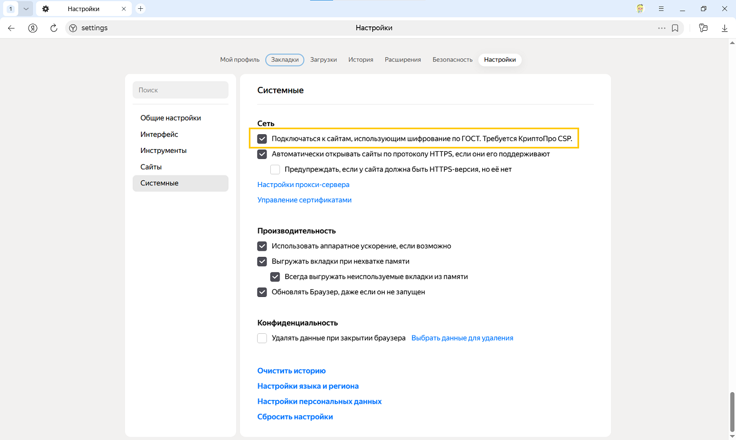Click the page's vertical scrollbar thumb
This screenshot has width=736, height=440.
tap(732, 413)
